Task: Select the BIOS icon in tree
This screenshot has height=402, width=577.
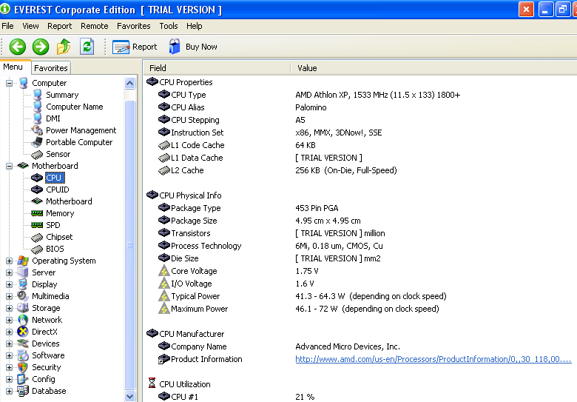Action: pyautogui.click(x=37, y=249)
